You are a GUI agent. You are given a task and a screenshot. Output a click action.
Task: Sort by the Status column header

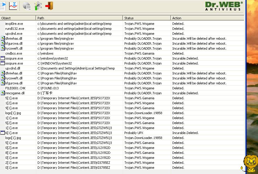(147, 18)
